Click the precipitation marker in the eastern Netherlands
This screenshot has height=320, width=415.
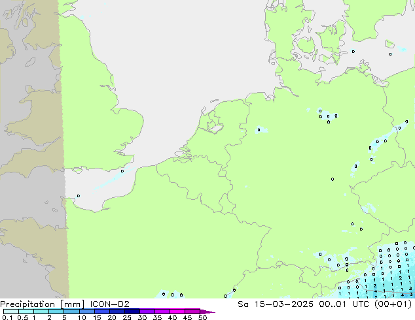[x=259, y=130]
